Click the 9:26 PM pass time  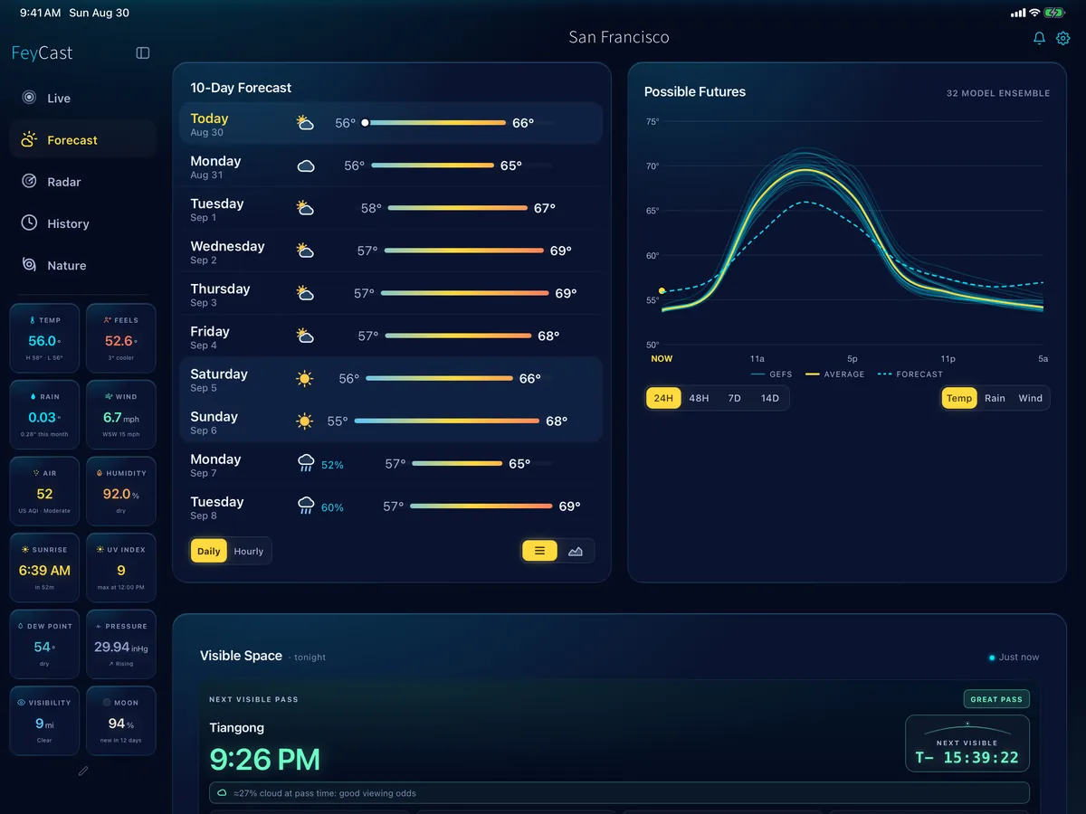point(264,759)
